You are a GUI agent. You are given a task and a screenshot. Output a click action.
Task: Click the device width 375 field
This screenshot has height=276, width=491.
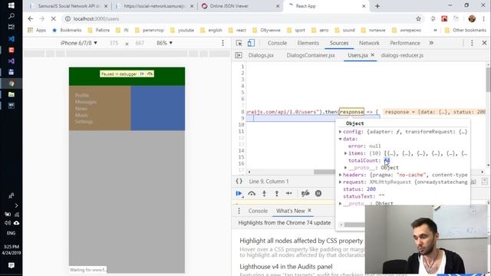(114, 43)
